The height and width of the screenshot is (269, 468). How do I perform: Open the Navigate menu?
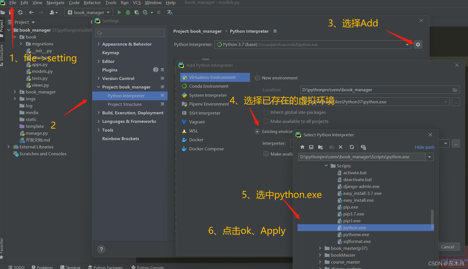pos(55,3)
